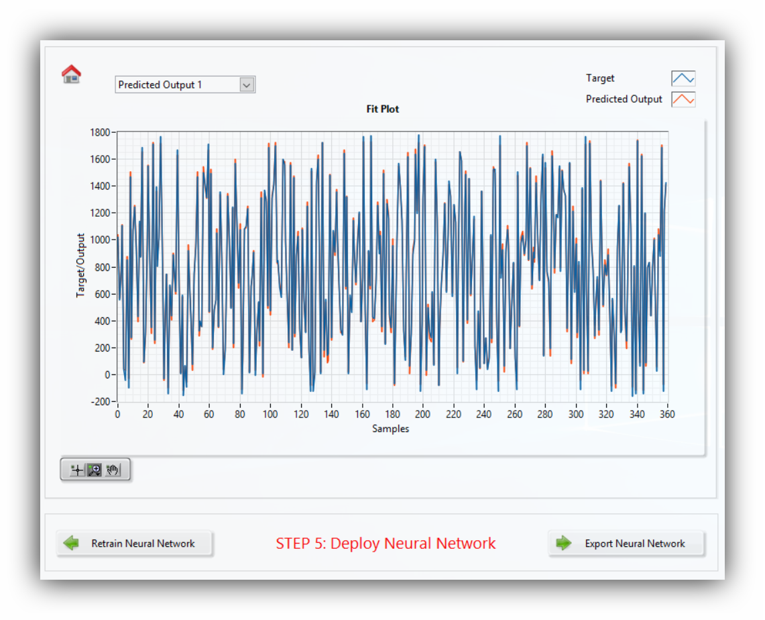Click the Target/Output y-axis label
The image size is (765, 620).
[80, 266]
